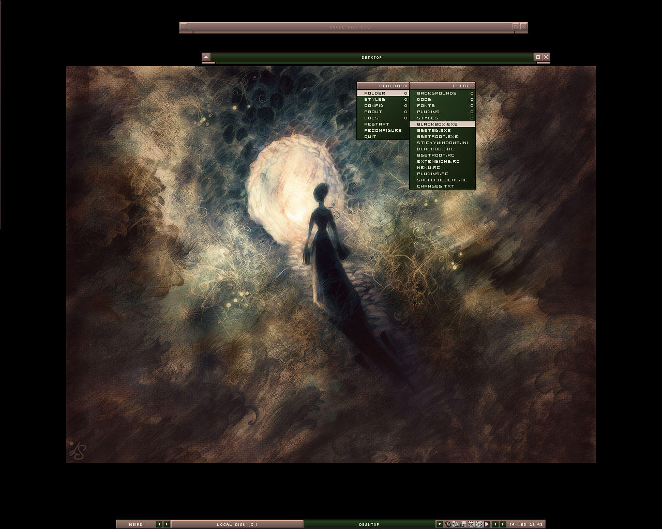Viewport: 662px width, 529px height.
Task: Click the play triangle icon in taskbar tray
Action: pyautogui.click(x=487, y=524)
